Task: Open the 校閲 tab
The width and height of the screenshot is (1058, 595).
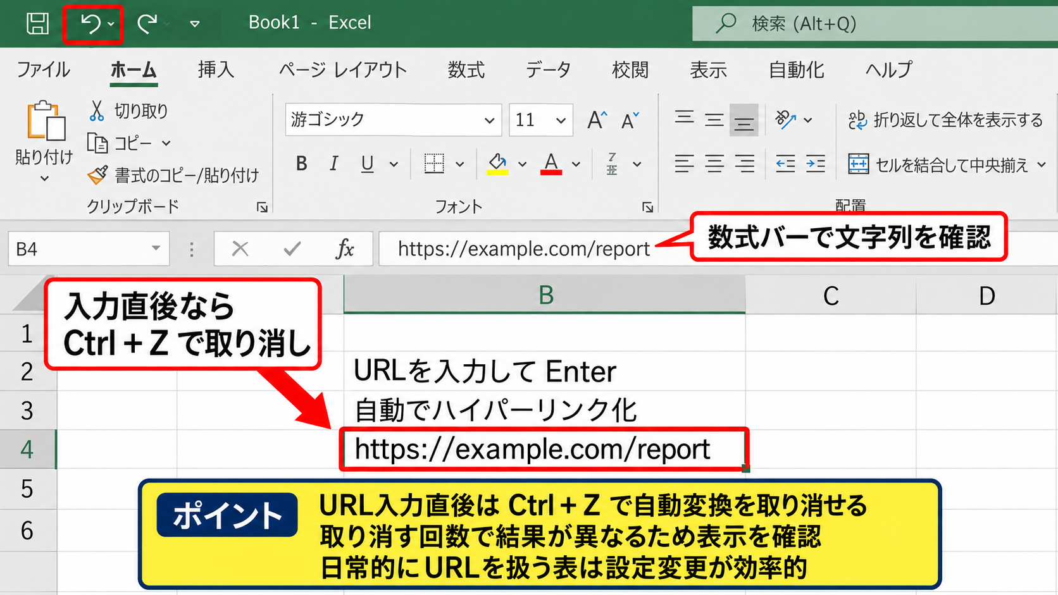Action: point(630,70)
